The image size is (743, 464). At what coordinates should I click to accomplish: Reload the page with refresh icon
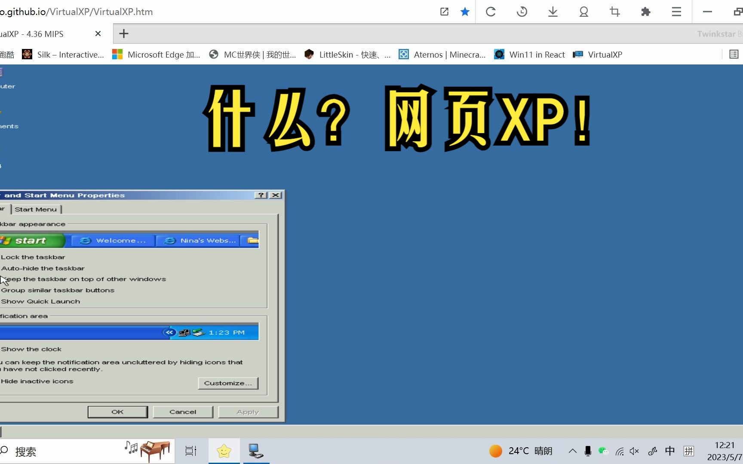pyautogui.click(x=491, y=12)
